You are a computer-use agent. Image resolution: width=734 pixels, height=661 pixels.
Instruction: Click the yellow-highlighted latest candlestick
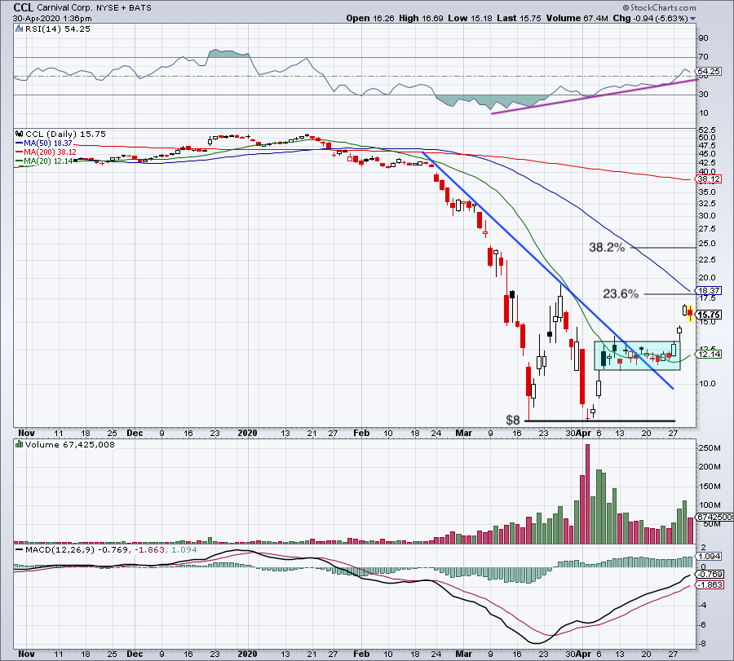click(x=690, y=312)
